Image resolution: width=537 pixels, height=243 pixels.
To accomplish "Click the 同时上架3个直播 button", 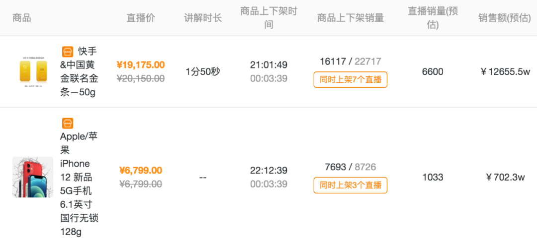I will (351, 185).
